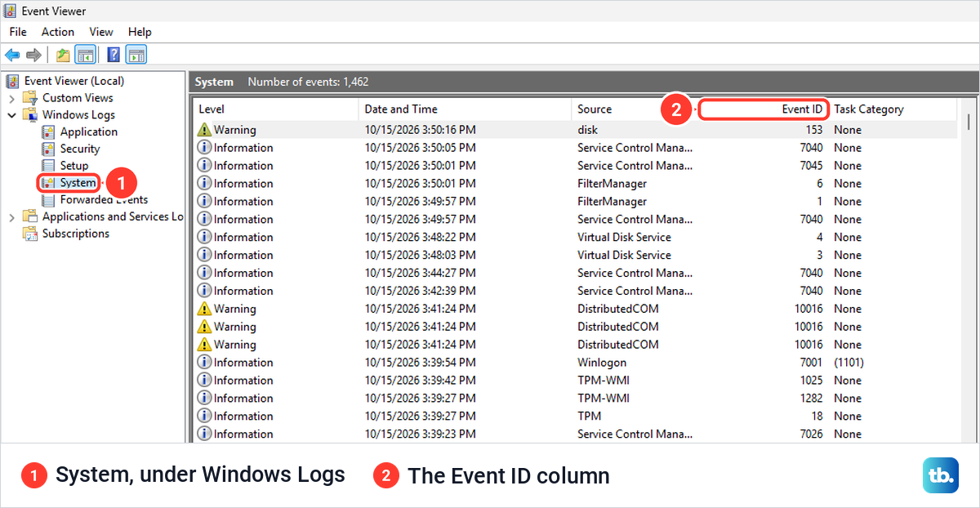
Task: Toggle the Show/Hide Console Tree toolbar icon
Action: [85, 55]
